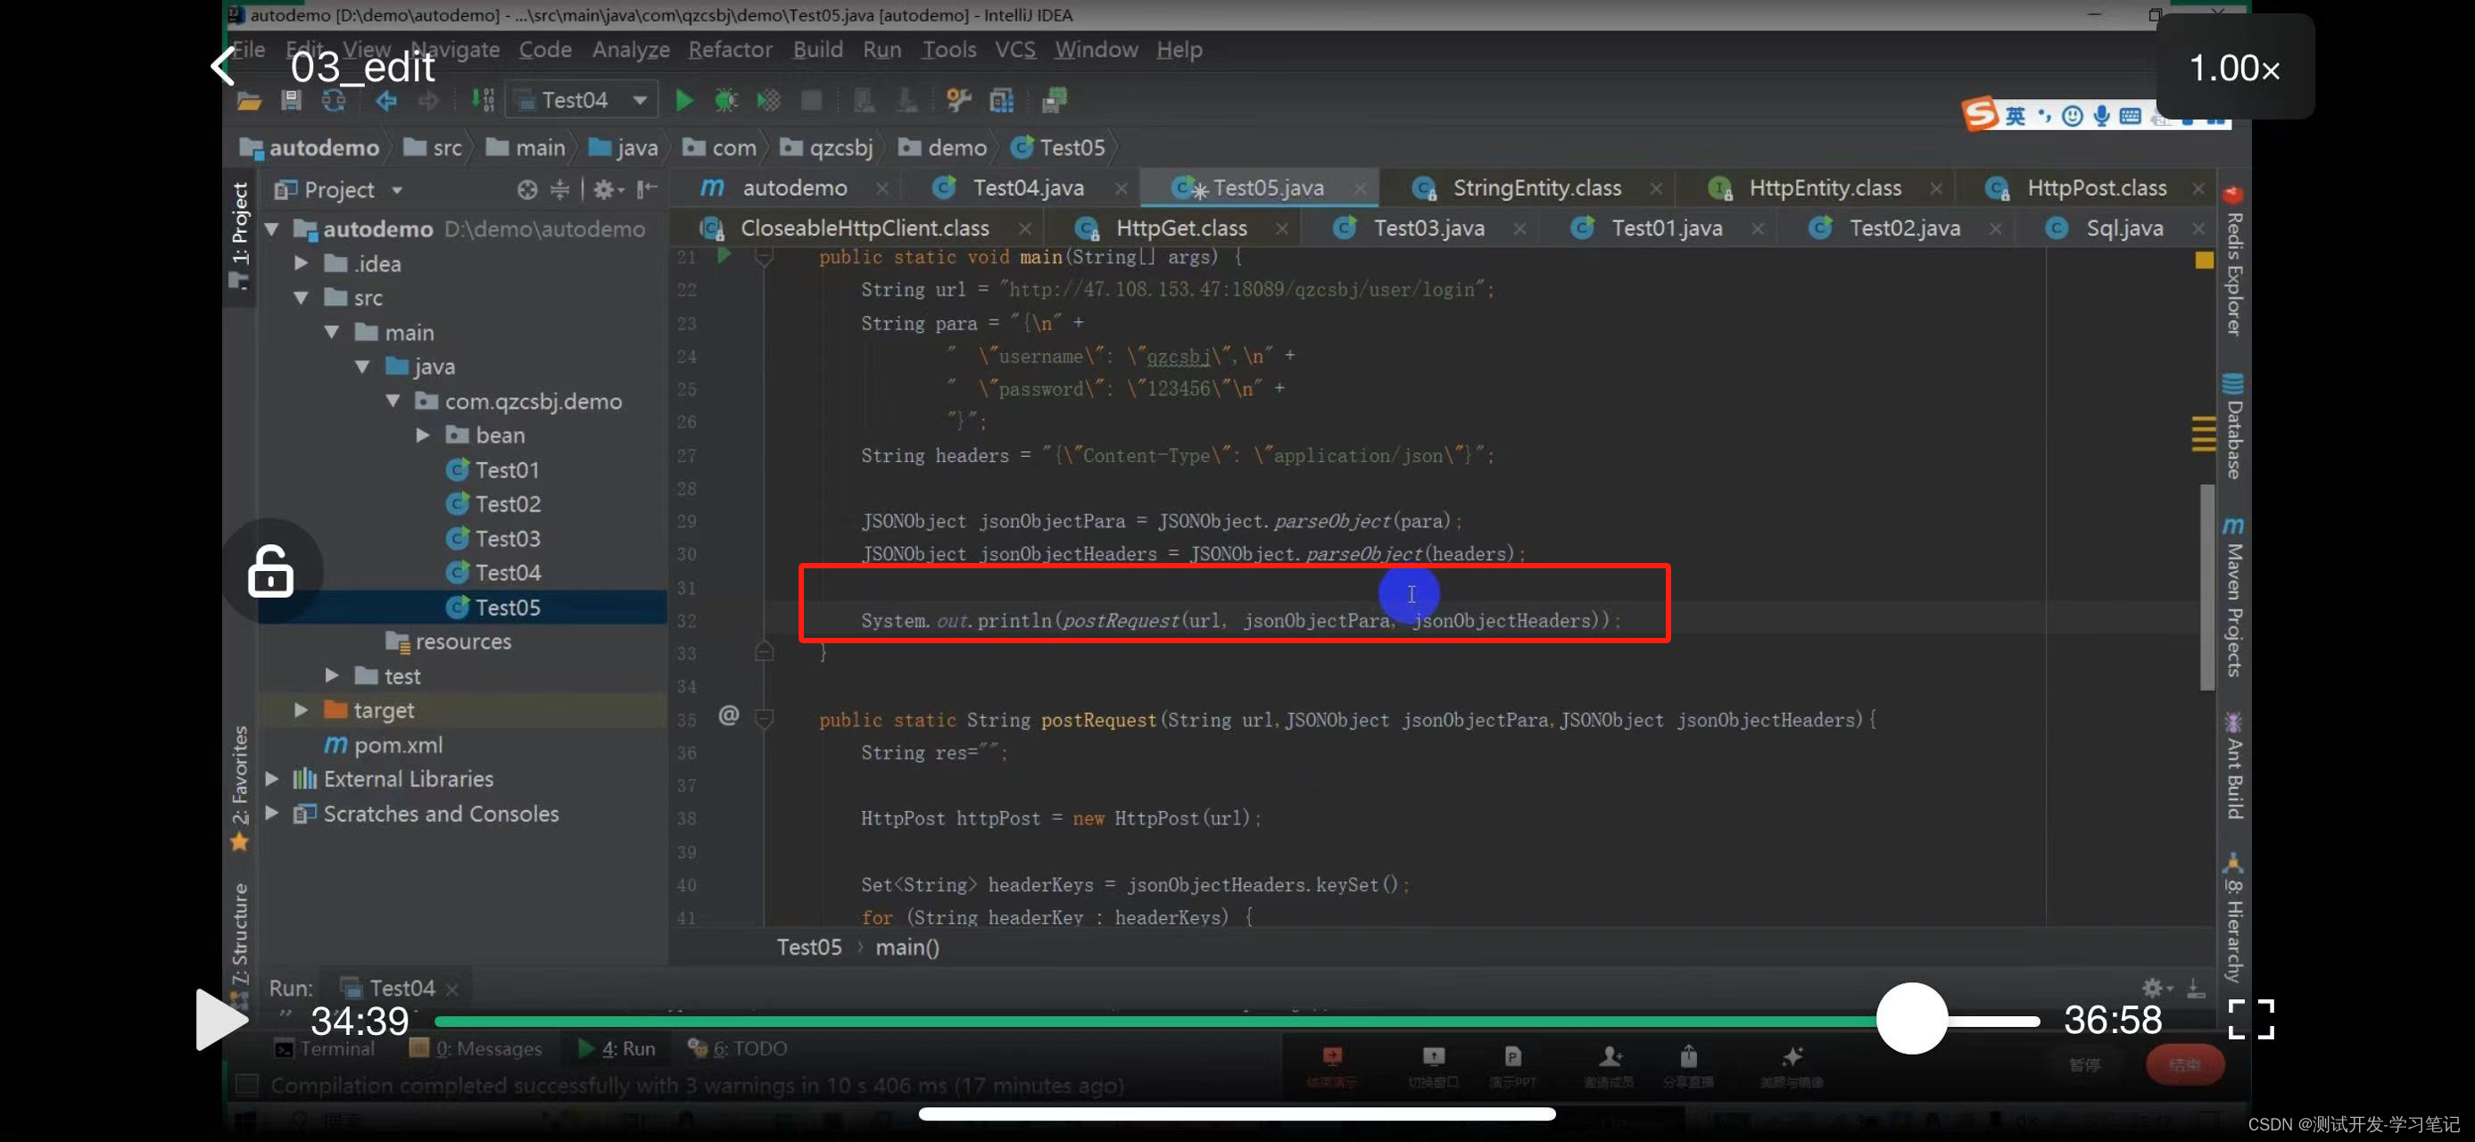Click the fullscreen icon in the video player
Viewport: 2475px width, 1142px height.
tap(2251, 1019)
